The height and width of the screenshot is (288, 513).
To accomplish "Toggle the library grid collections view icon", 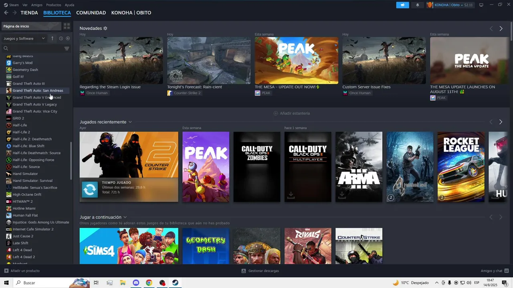I will tap(67, 26).
